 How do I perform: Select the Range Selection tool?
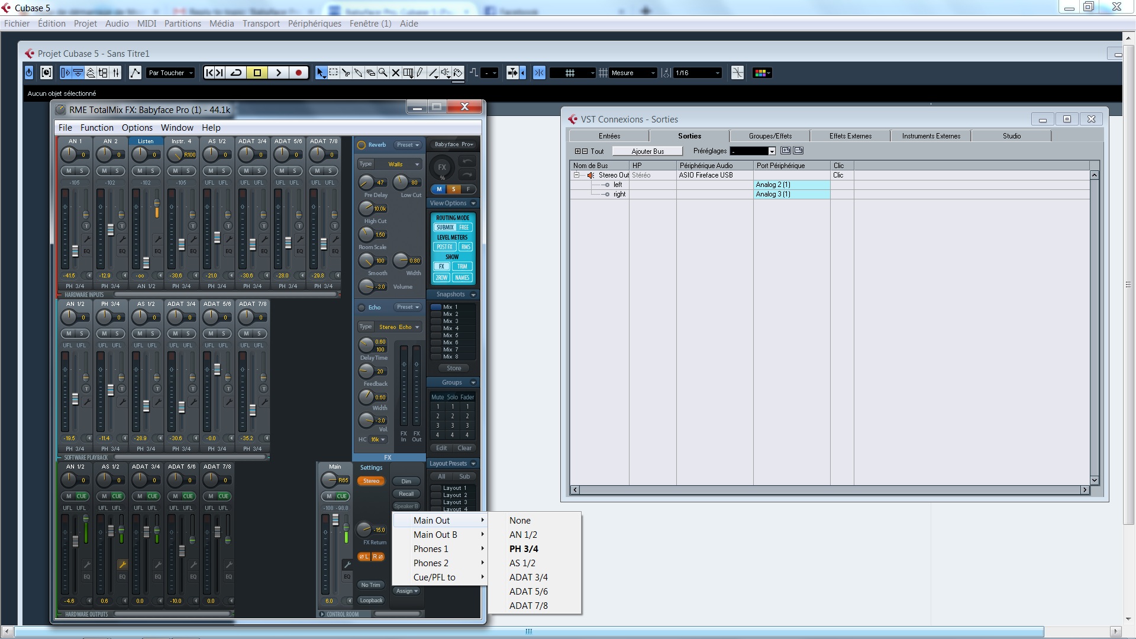point(334,73)
